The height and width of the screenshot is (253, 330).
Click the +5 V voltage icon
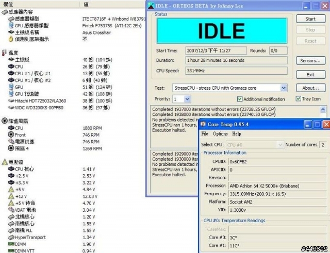coord(11,190)
